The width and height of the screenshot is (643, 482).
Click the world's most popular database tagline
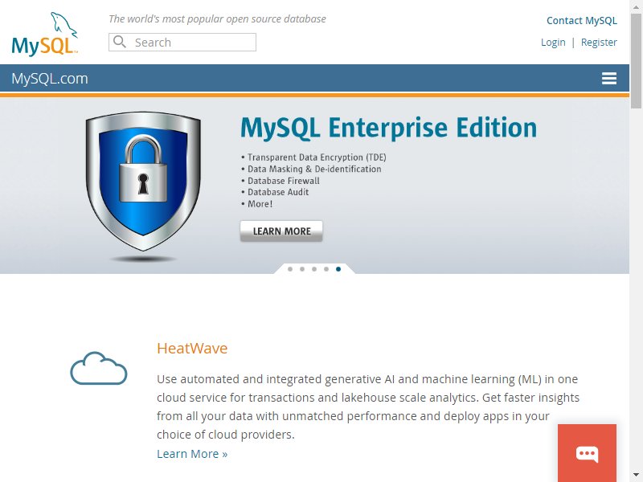click(217, 18)
